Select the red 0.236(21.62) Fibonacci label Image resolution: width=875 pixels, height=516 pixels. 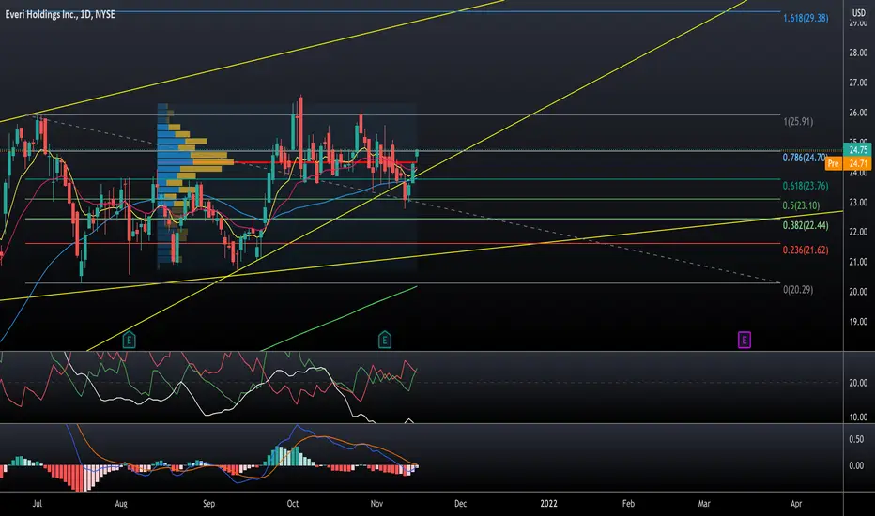(805, 250)
